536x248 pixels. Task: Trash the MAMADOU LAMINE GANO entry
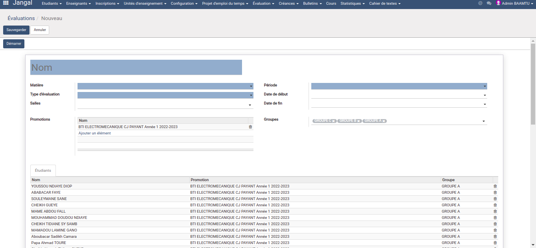(x=495, y=230)
